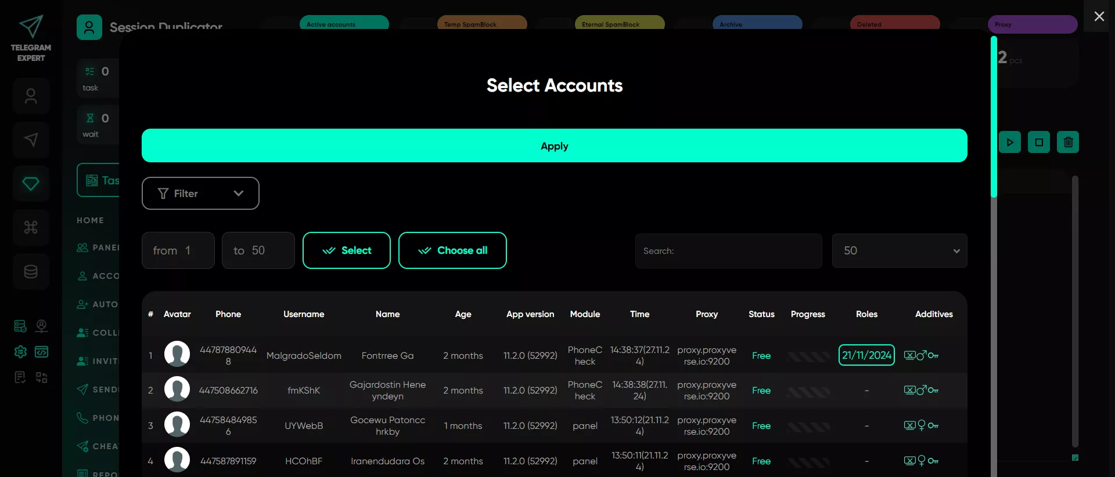
Task: Click the Session Duplicator header icon
Action: click(x=89, y=27)
